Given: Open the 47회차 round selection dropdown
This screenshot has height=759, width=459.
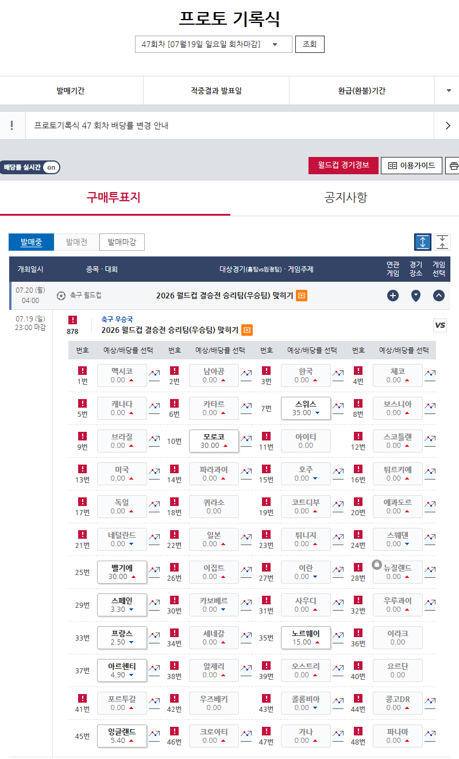Looking at the screenshot, I should (214, 44).
